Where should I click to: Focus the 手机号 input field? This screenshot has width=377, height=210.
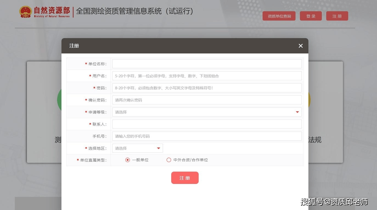tap(207, 136)
